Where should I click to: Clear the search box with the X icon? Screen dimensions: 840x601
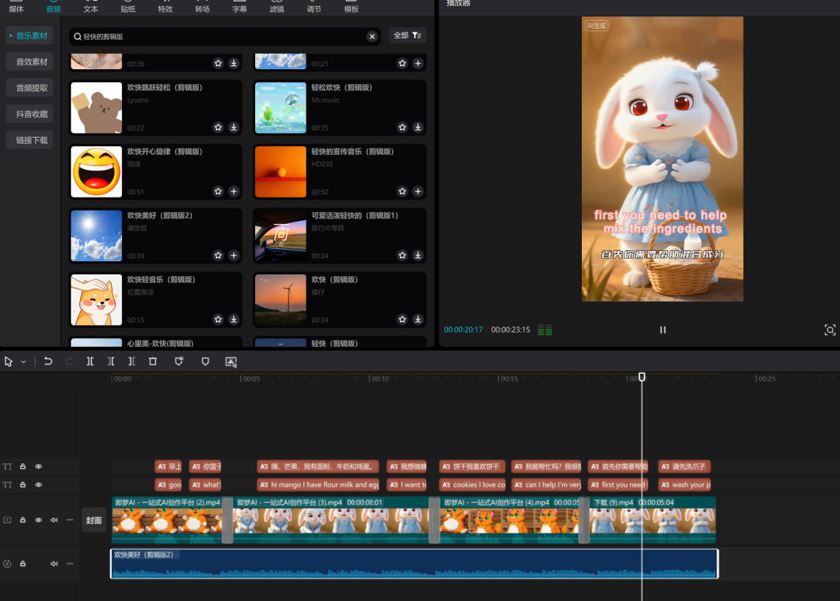pos(372,37)
